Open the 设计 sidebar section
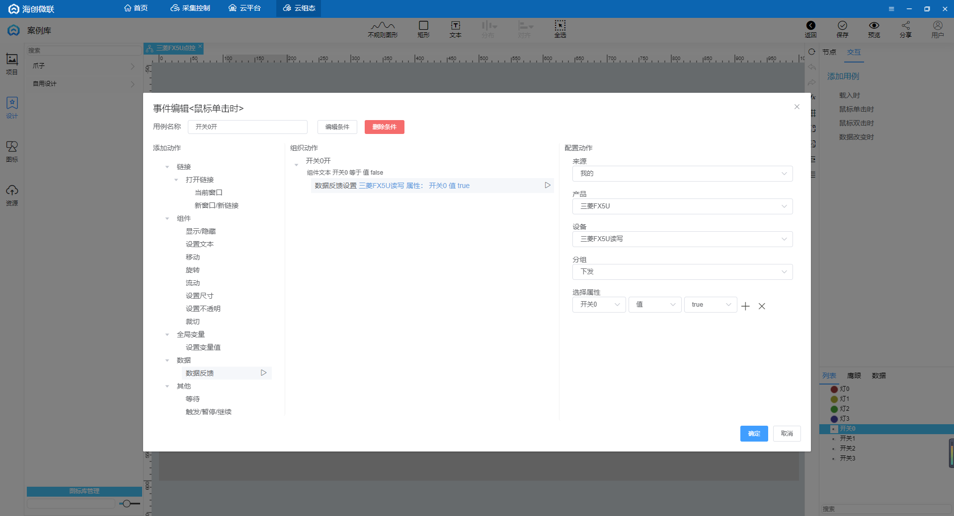The image size is (954, 516). tap(12, 108)
